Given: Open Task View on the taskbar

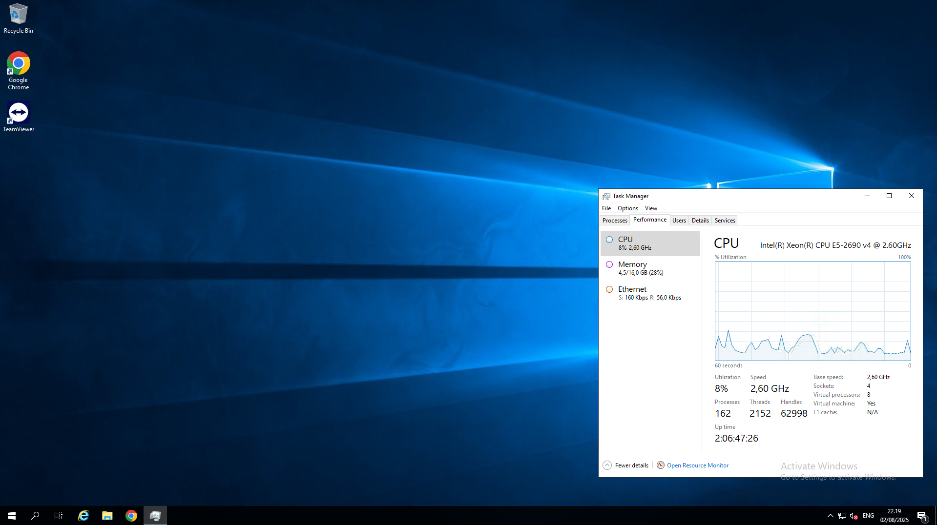Looking at the screenshot, I should [x=59, y=515].
